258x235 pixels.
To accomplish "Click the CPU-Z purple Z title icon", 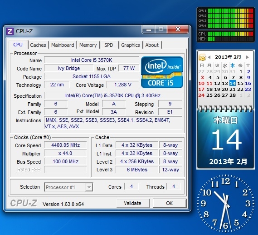I will [x=10, y=31].
